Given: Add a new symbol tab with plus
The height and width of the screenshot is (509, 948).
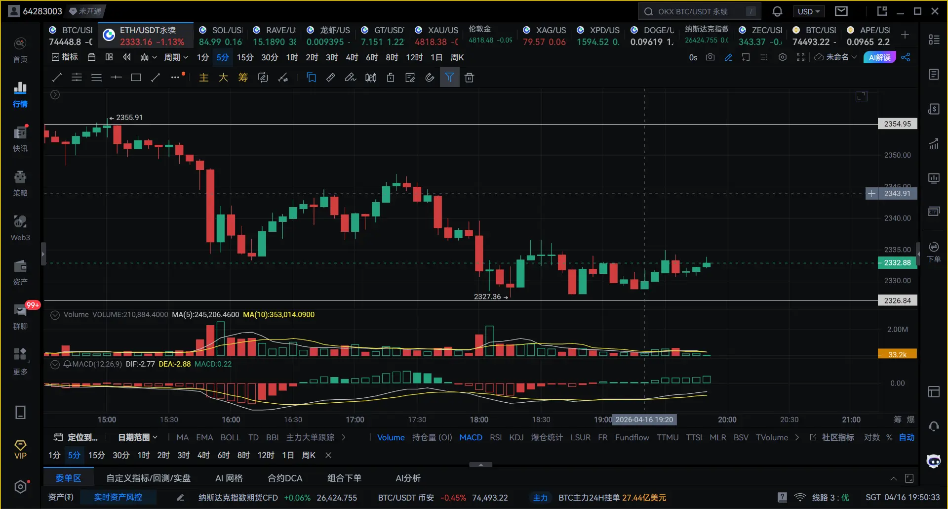Looking at the screenshot, I should point(905,35).
